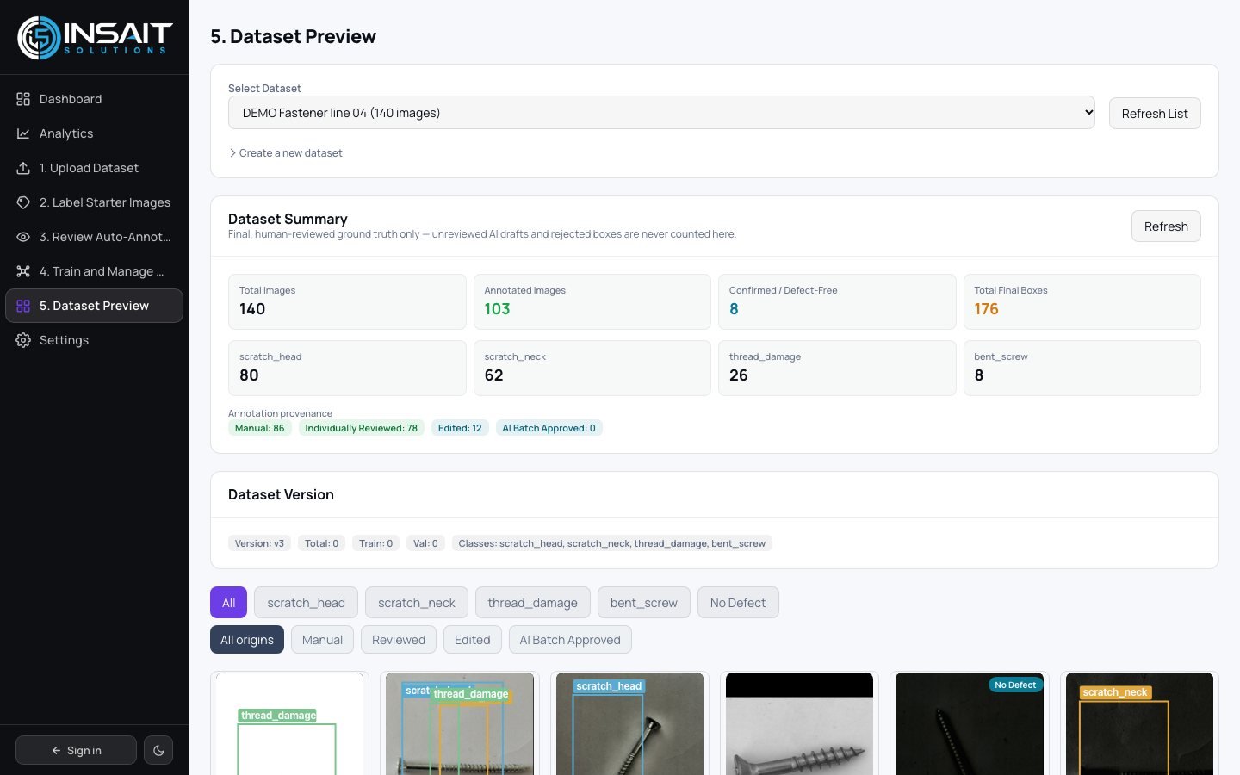Open the Select Dataset dropdown
Screen dimensions: 1240x775
661,113
